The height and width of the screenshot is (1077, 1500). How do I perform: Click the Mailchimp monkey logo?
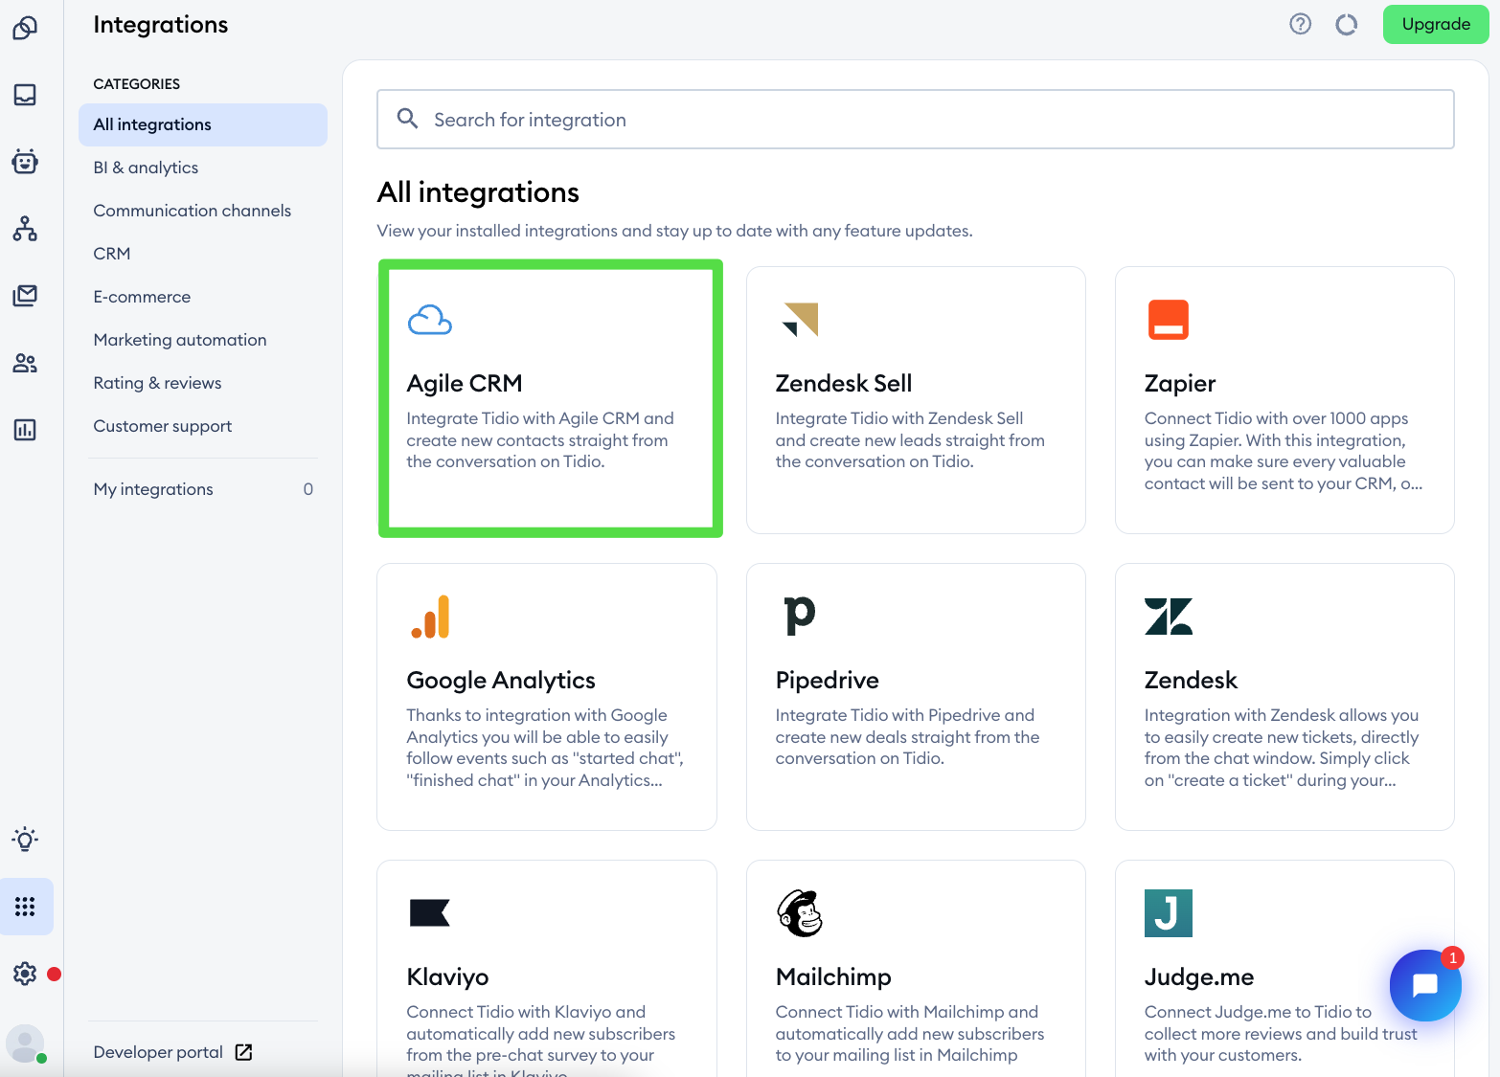[x=800, y=913]
